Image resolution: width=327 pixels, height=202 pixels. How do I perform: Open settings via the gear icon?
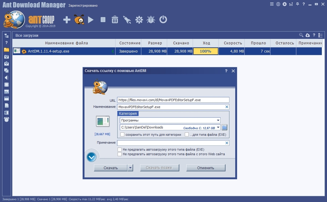pyautogui.click(x=139, y=20)
